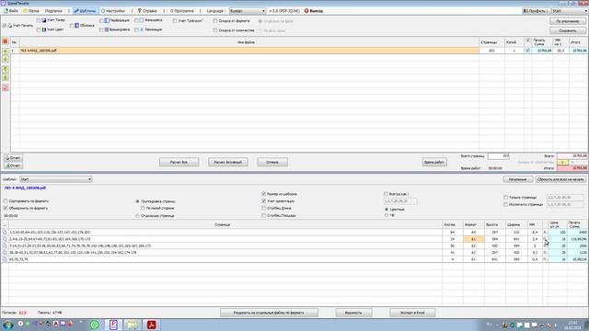
Task: Enable the Всегда как checkbox
Action: (x=386, y=194)
